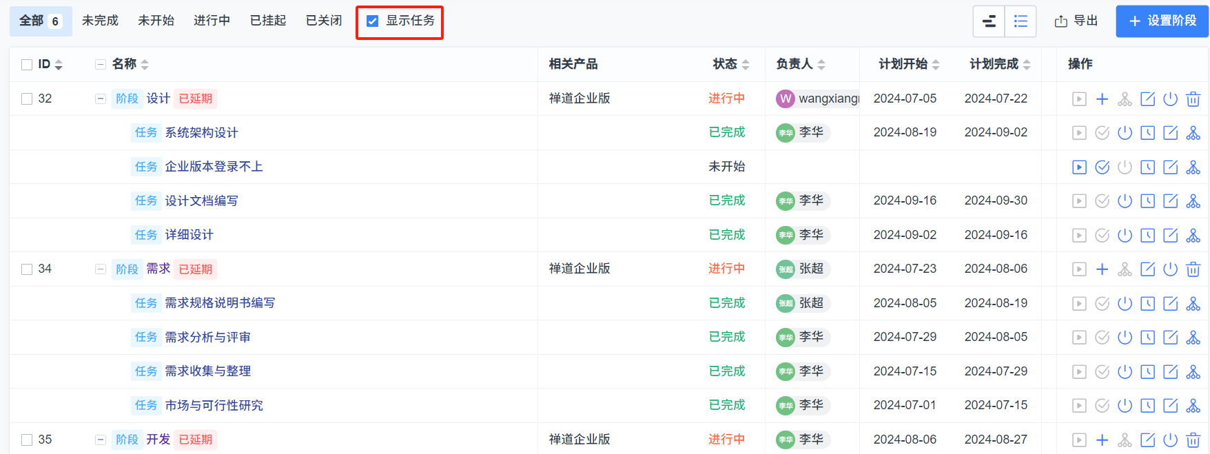Close task 市场与可行性研究 with power icon

tap(1125, 406)
